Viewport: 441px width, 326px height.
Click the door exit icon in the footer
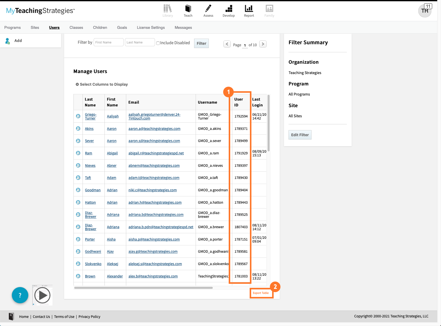pyautogui.click(x=11, y=316)
